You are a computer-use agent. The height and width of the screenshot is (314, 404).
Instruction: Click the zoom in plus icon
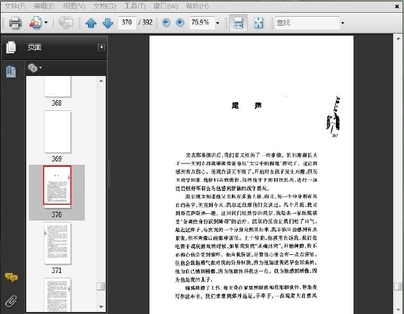tap(180, 23)
